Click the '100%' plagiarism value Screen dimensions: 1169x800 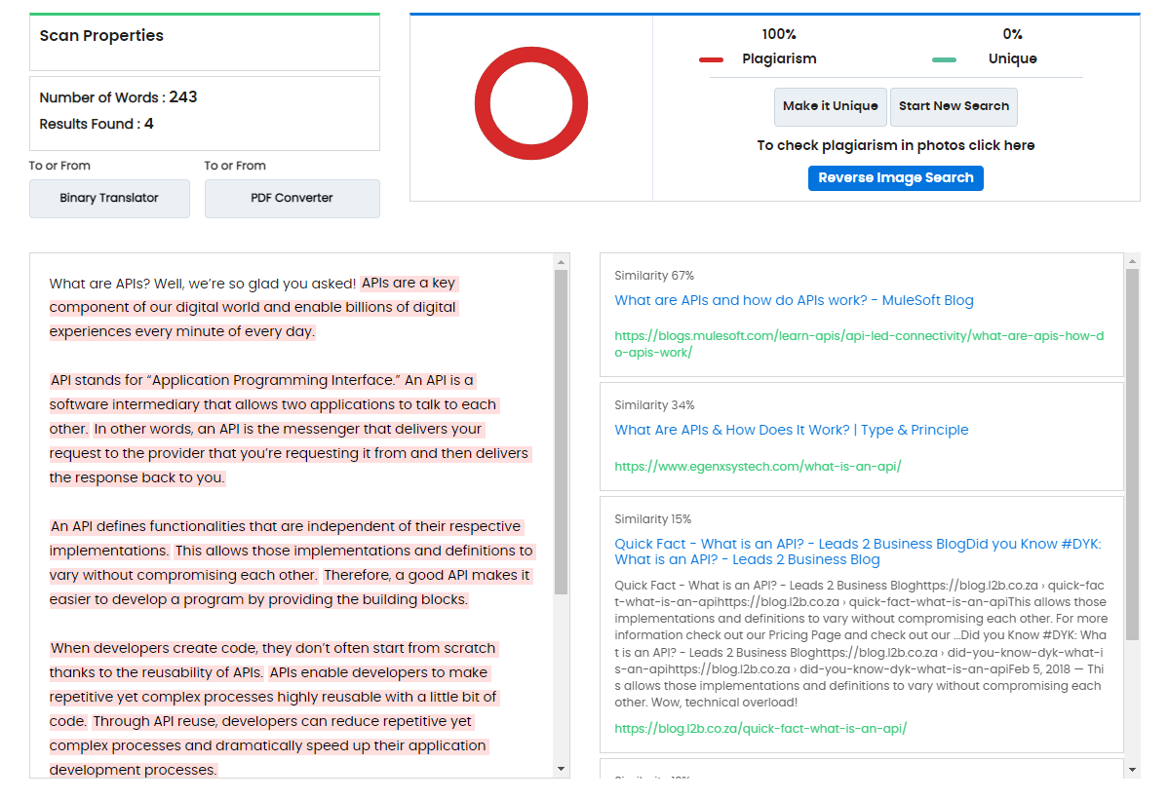(x=778, y=34)
